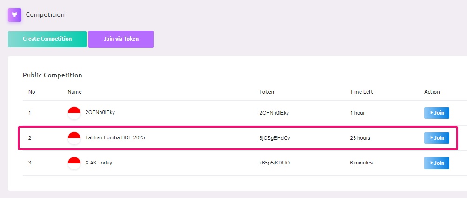467x198 pixels.
Task: Click the token k65p5jKDUO
Action: point(274,163)
